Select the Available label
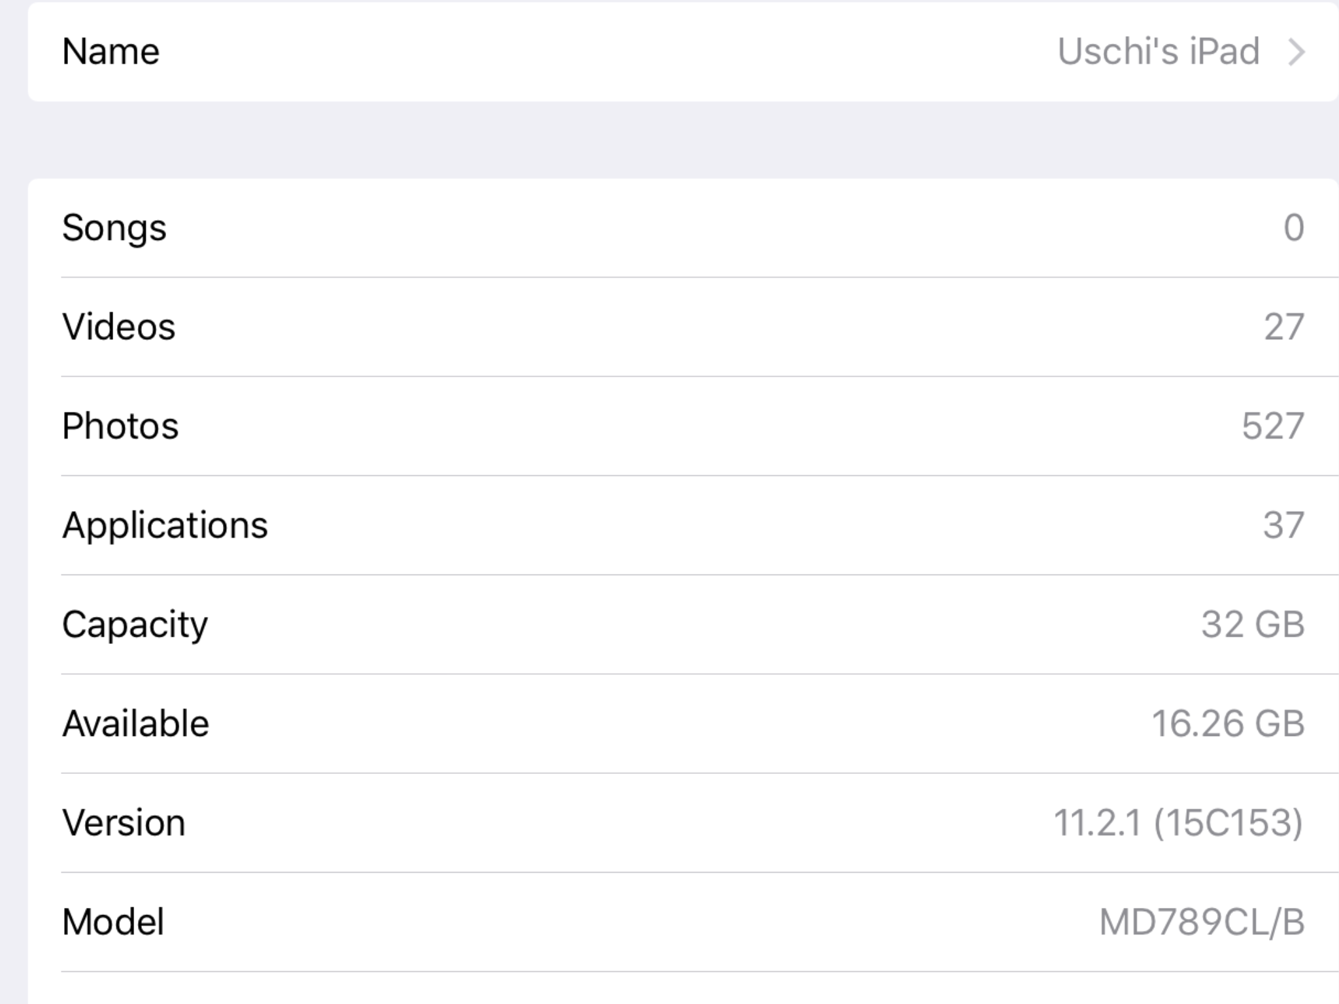Image resolution: width=1339 pixels, height=1004 pixels. pos(135,724)
